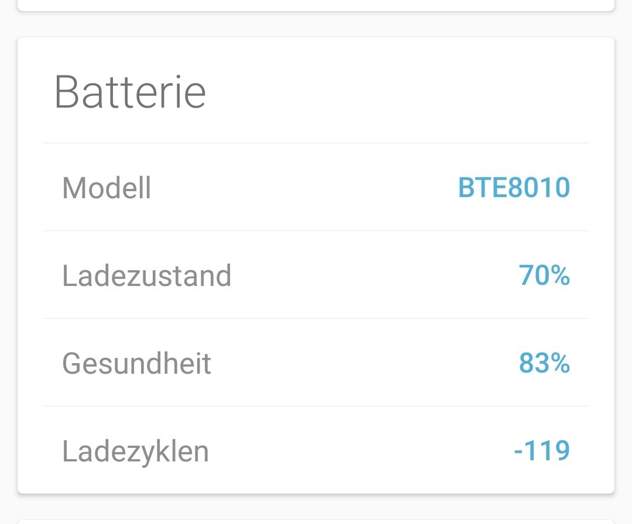Screen dimensions: 632x524
Task: Tap empty space right of Batterie heading
Action: pyautogui.click(x=410, y=92)
